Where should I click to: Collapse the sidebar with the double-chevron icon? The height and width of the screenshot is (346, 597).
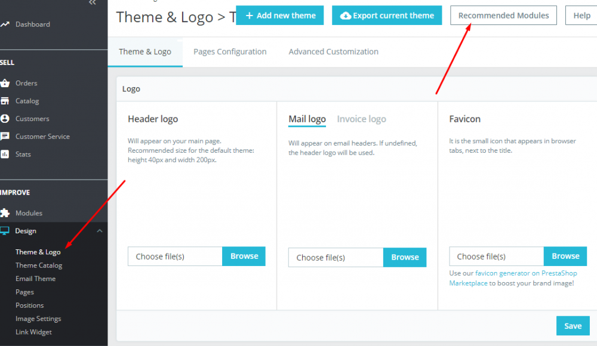92,2
